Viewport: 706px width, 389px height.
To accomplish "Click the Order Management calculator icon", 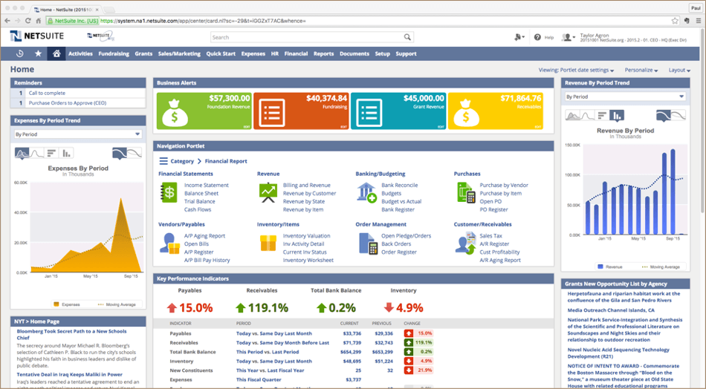I will 368,243.
